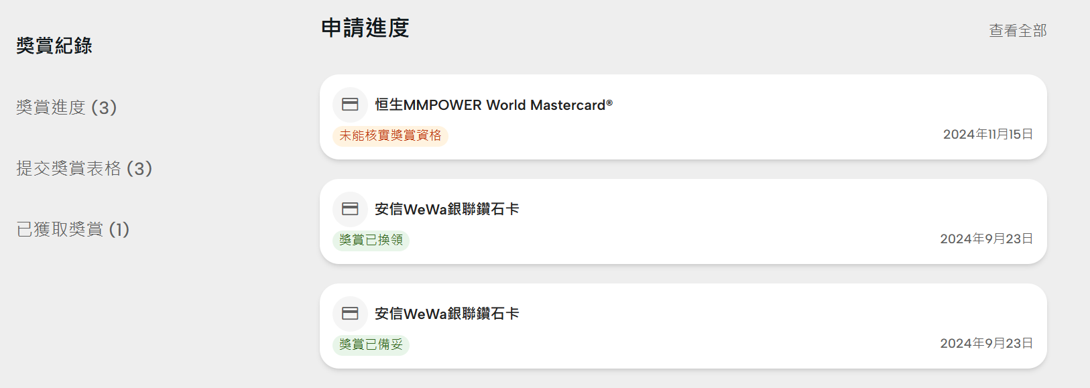Click the count (1) beside 已獲取獎賞
The image size is (1090, 388).
pyautogui.click(x=119, y=229)
